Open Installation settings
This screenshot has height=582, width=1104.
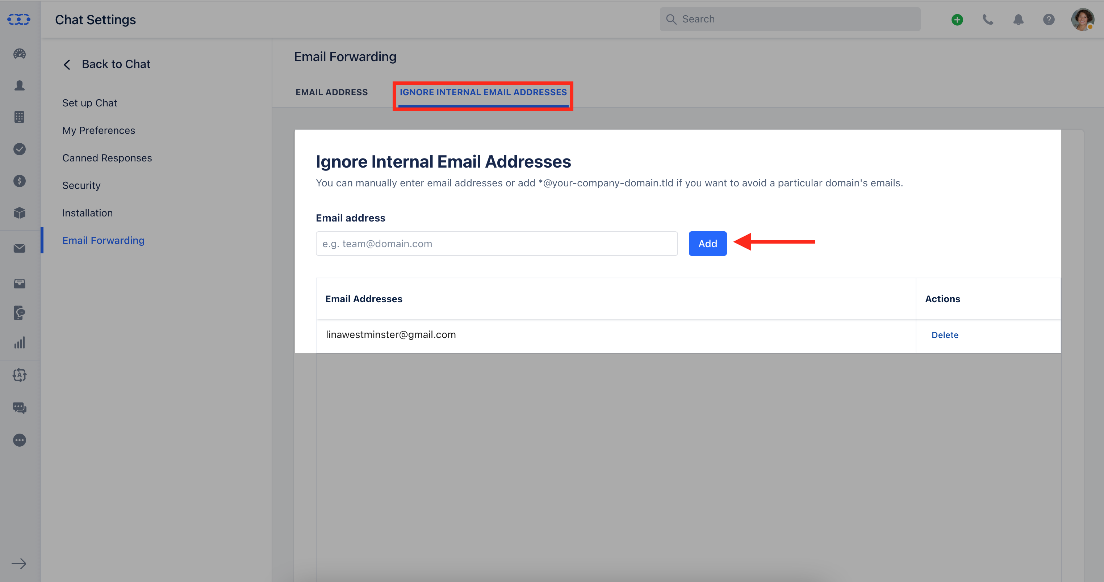click(x=87, y=213)
